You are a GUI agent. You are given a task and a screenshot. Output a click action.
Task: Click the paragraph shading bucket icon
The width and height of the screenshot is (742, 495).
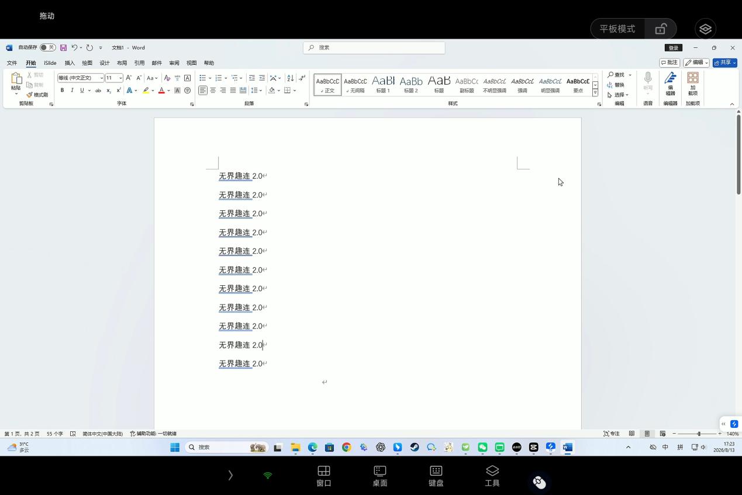[x=272, y=91]
